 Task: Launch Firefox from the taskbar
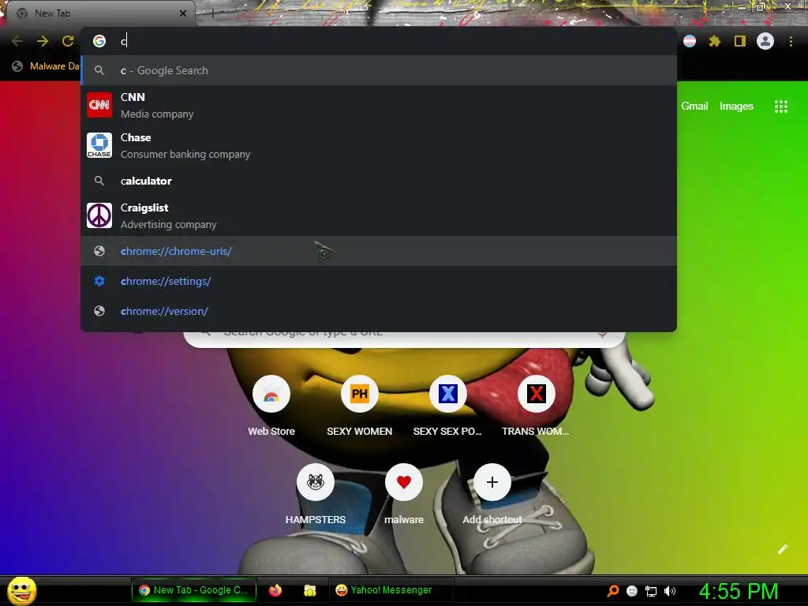point(275,590)
